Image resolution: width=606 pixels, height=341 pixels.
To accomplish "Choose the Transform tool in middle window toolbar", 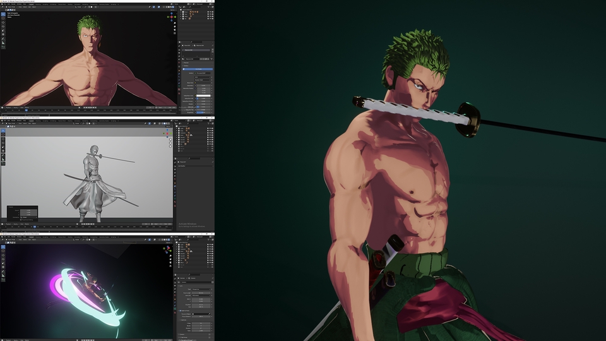I will point(3,151).
